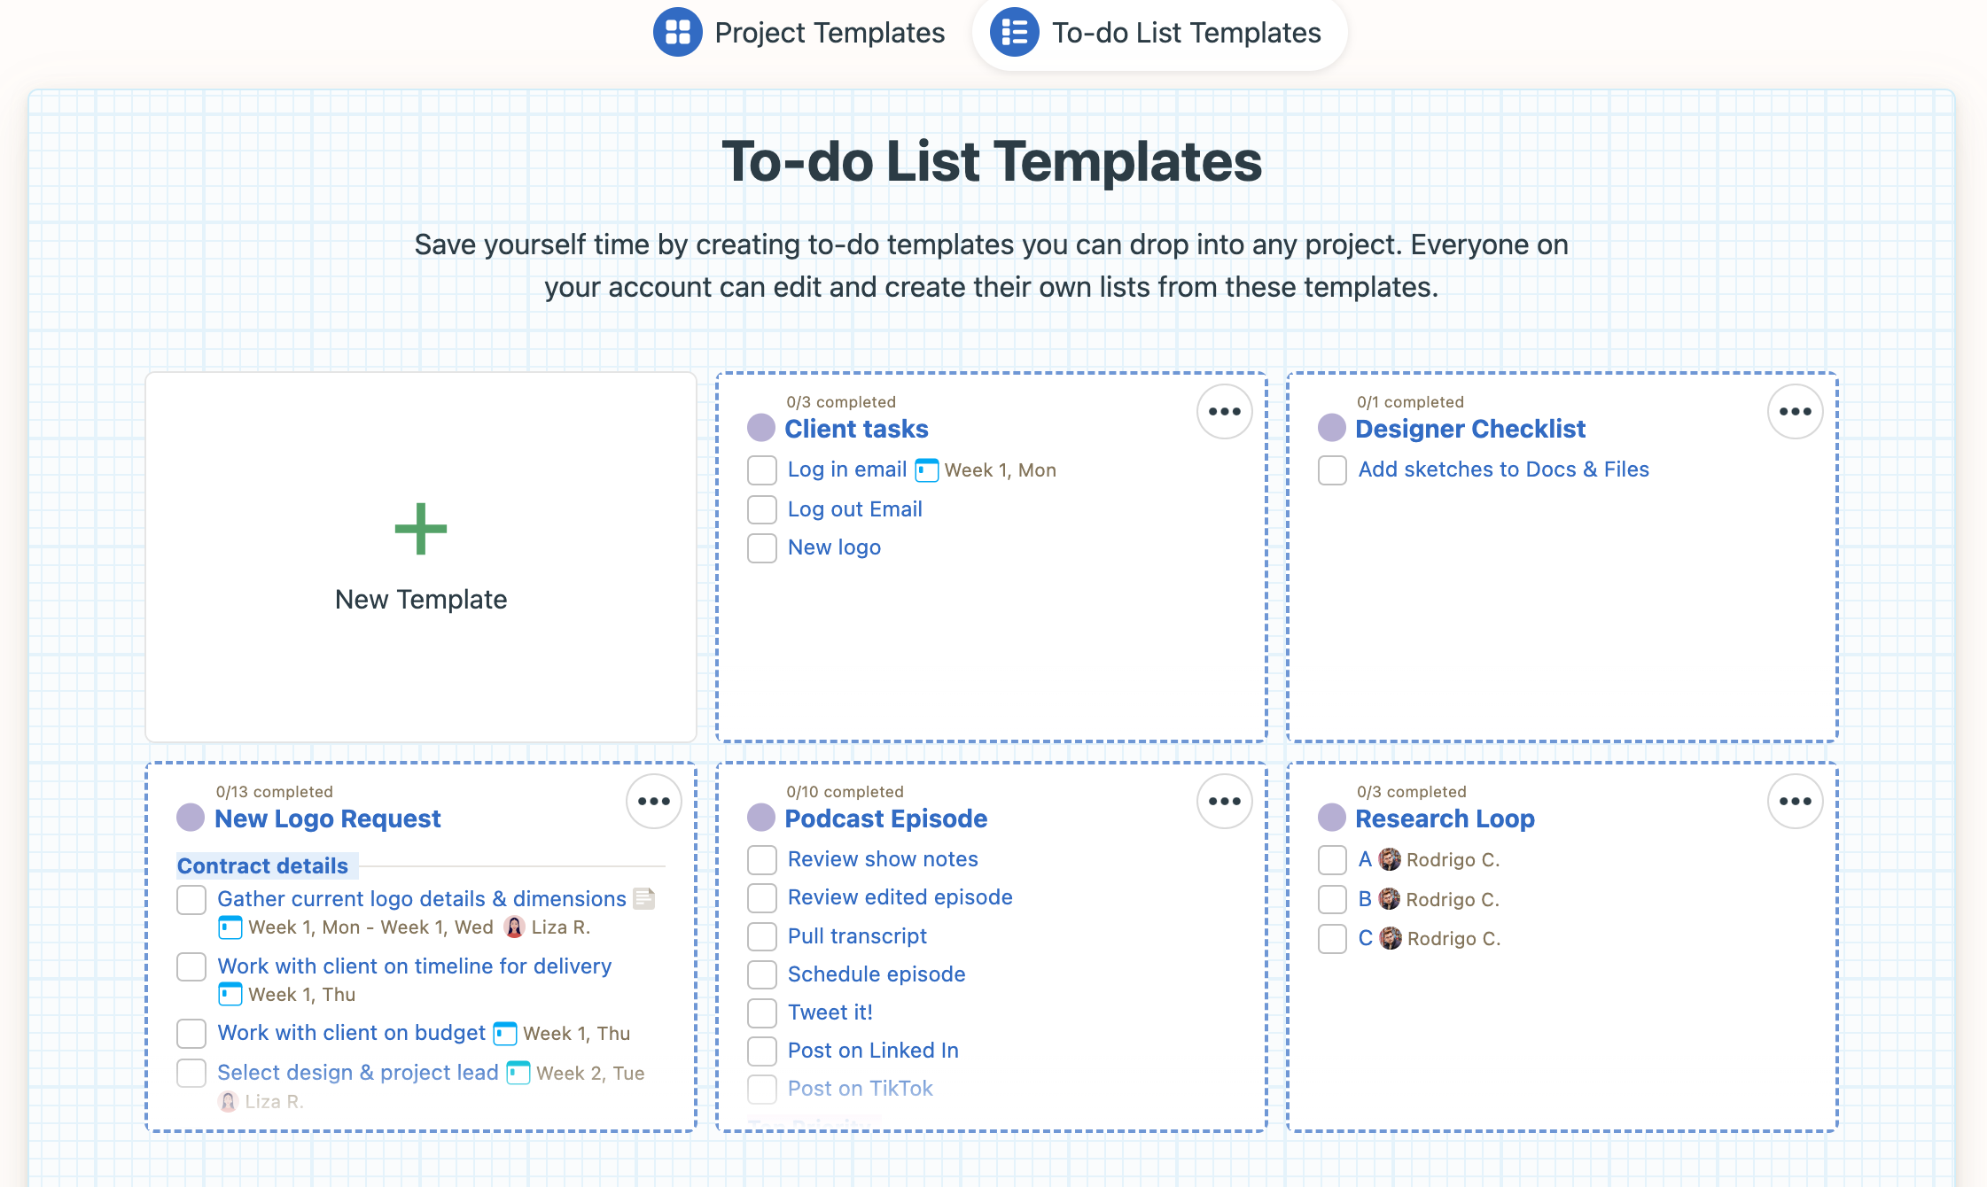Click Liza R. avatar under Gather logo details
1987x1187 pixels.
[x=514, y=927]
